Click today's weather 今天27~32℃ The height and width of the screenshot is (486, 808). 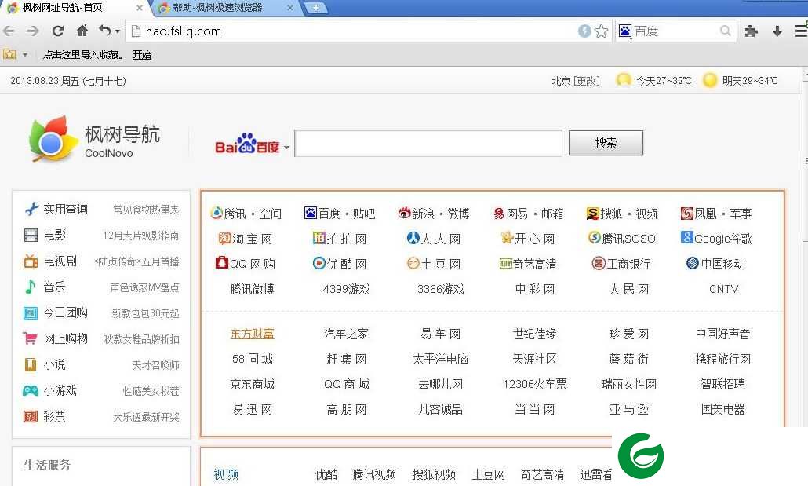pos(654,81)
